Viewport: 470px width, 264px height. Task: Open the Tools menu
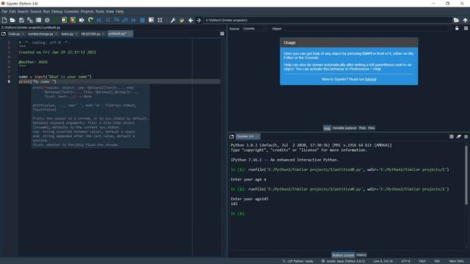pyautogui.click(x=100, y=12)
